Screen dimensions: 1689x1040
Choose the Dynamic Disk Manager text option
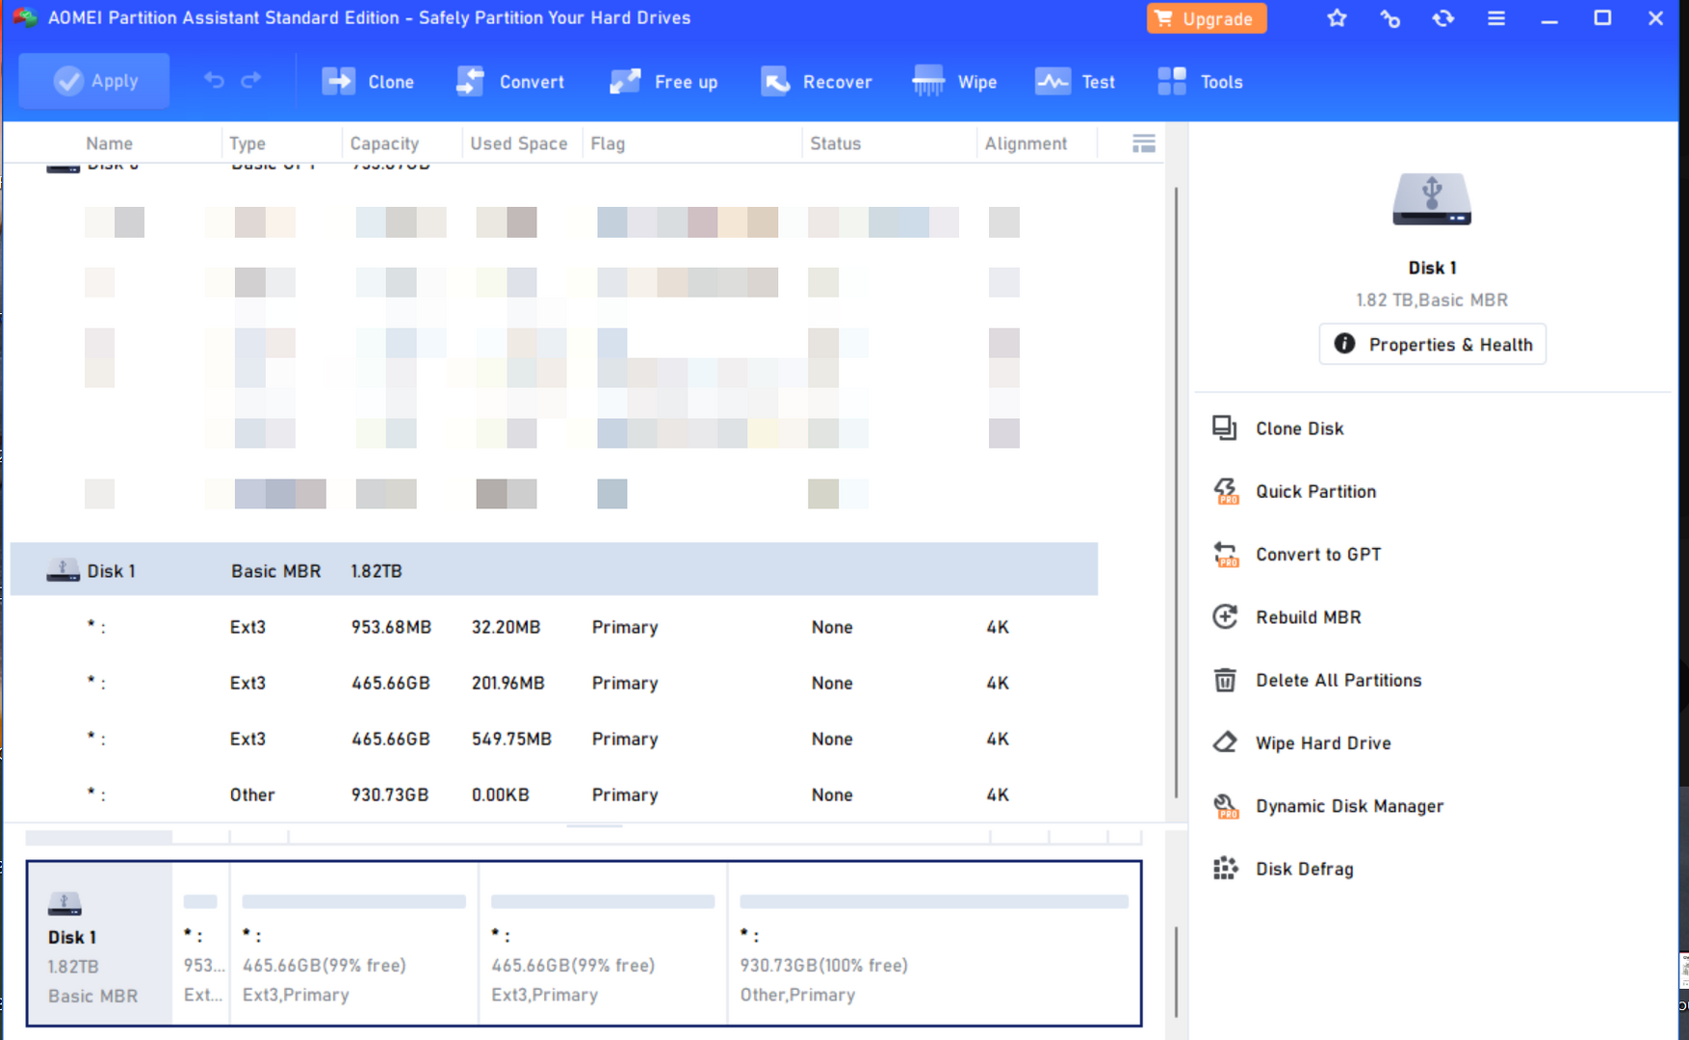click(x=1349, y=806)
